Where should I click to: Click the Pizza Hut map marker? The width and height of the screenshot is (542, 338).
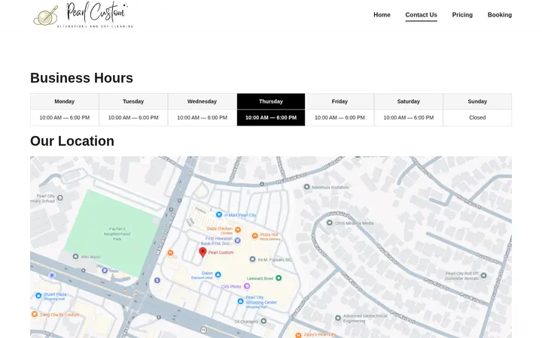(254, 236)
